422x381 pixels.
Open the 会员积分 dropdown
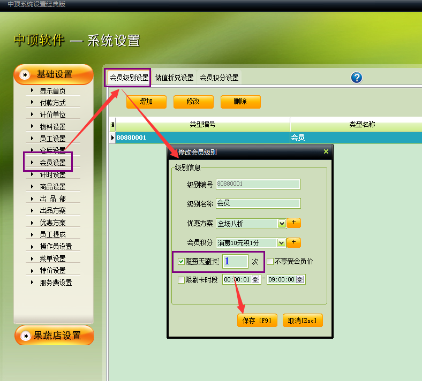pos(282,243)
